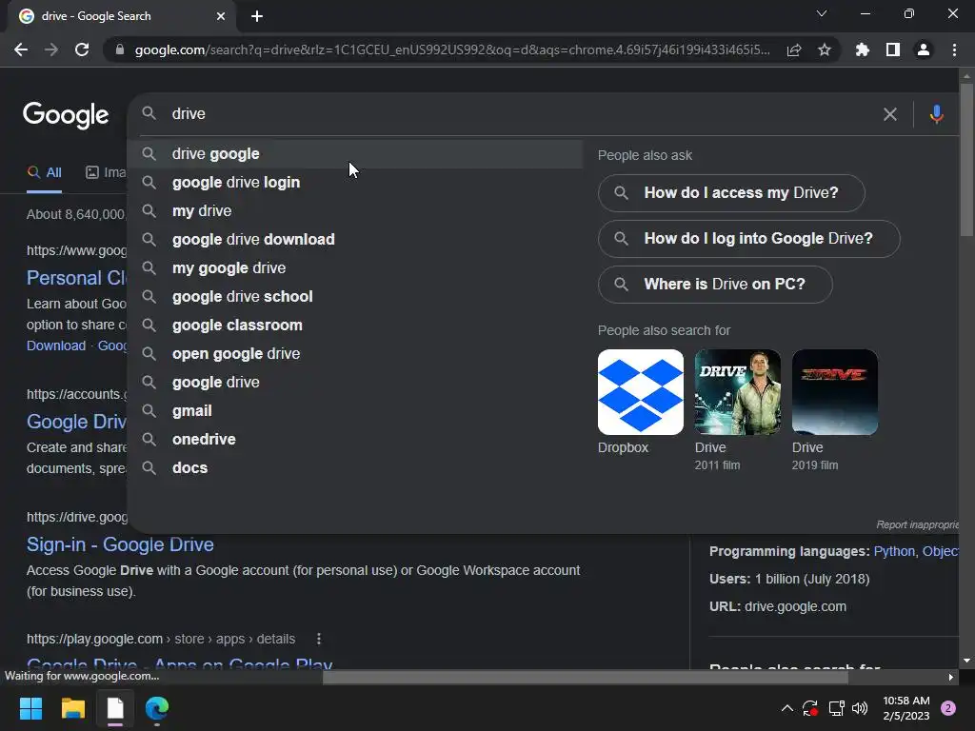Screen dimensions: 975x731
Task: Select "google drive download" suggestion
Action: tap(355, 239)
